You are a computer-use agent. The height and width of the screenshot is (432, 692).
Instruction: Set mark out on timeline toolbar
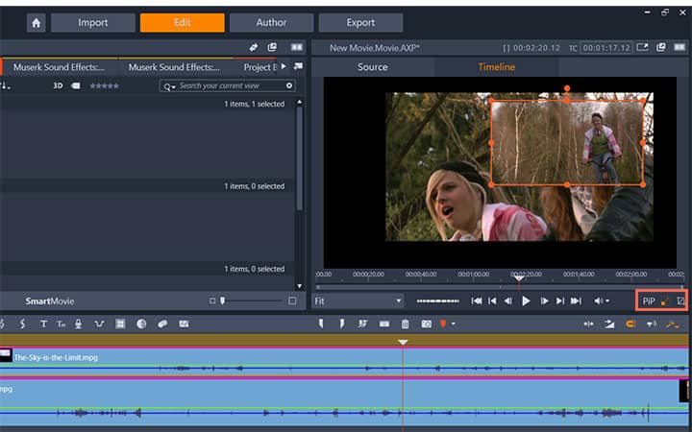(x=341, y=324)
